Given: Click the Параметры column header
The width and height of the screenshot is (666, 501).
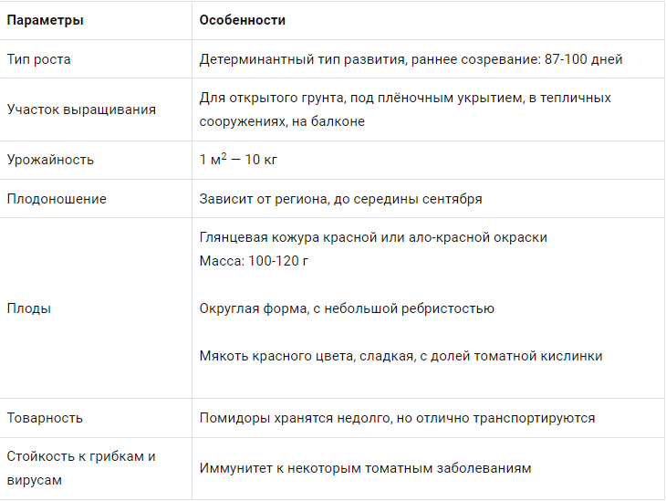Looking at the screenshot, I should (x=45, y=20).
